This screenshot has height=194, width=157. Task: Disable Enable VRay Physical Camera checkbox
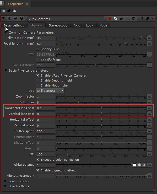point(37,76)
